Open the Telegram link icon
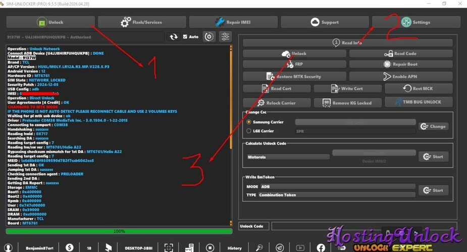This screenshot has width=467, height=252. click(x=280, y=247)
